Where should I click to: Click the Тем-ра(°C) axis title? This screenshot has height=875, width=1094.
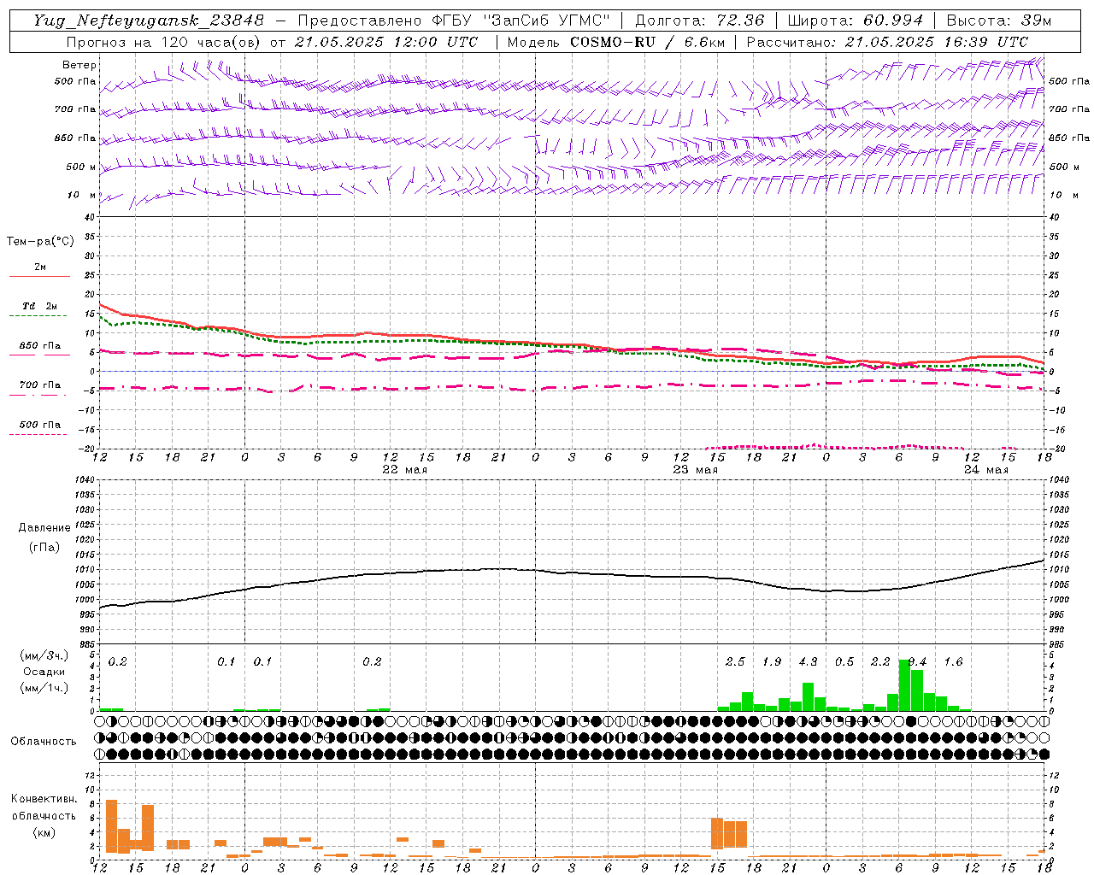click(40, 242)
